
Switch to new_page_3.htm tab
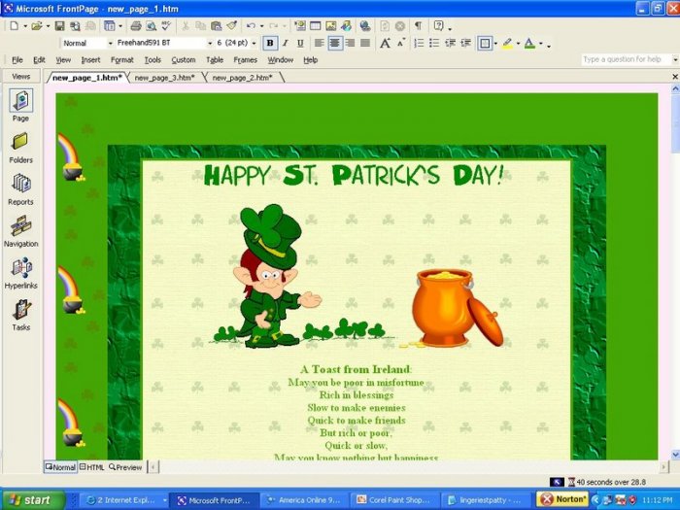tap(164, 78)
